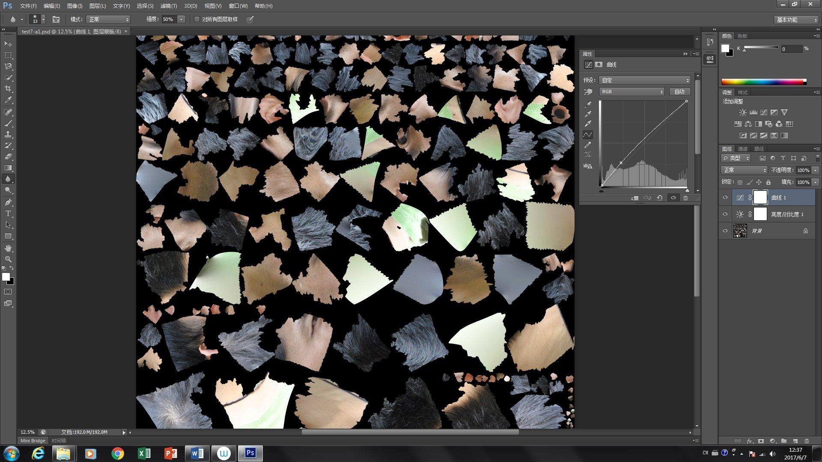Toggle visibility of 曲线 1 layer

coord(725,197)
